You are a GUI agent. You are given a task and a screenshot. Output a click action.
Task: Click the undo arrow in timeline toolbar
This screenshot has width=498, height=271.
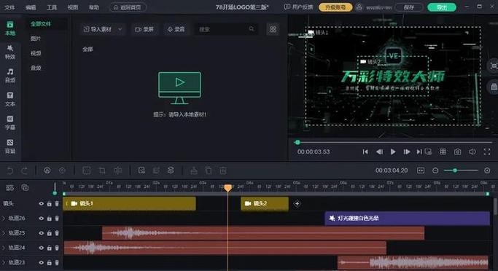(10, 170)
